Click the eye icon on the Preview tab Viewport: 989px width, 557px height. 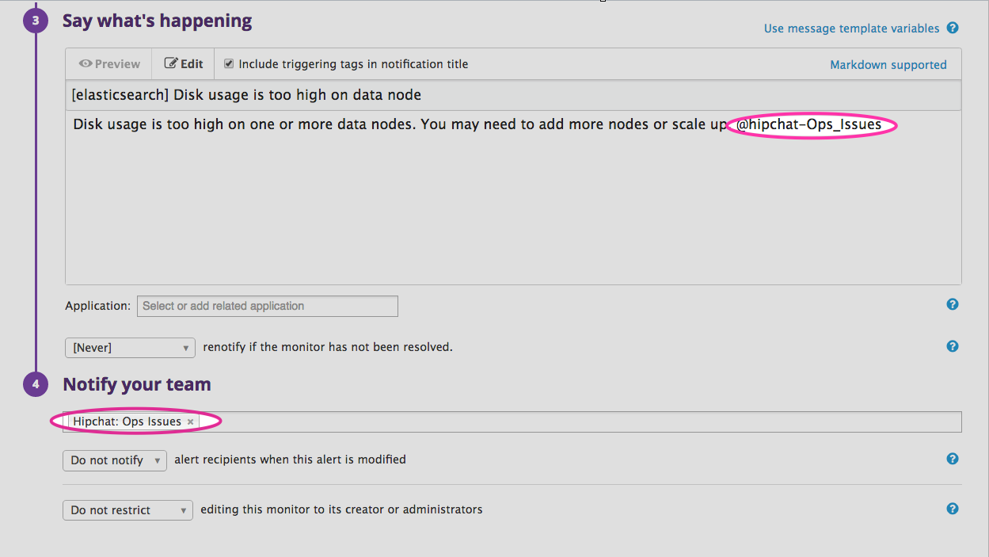[86, 63]
